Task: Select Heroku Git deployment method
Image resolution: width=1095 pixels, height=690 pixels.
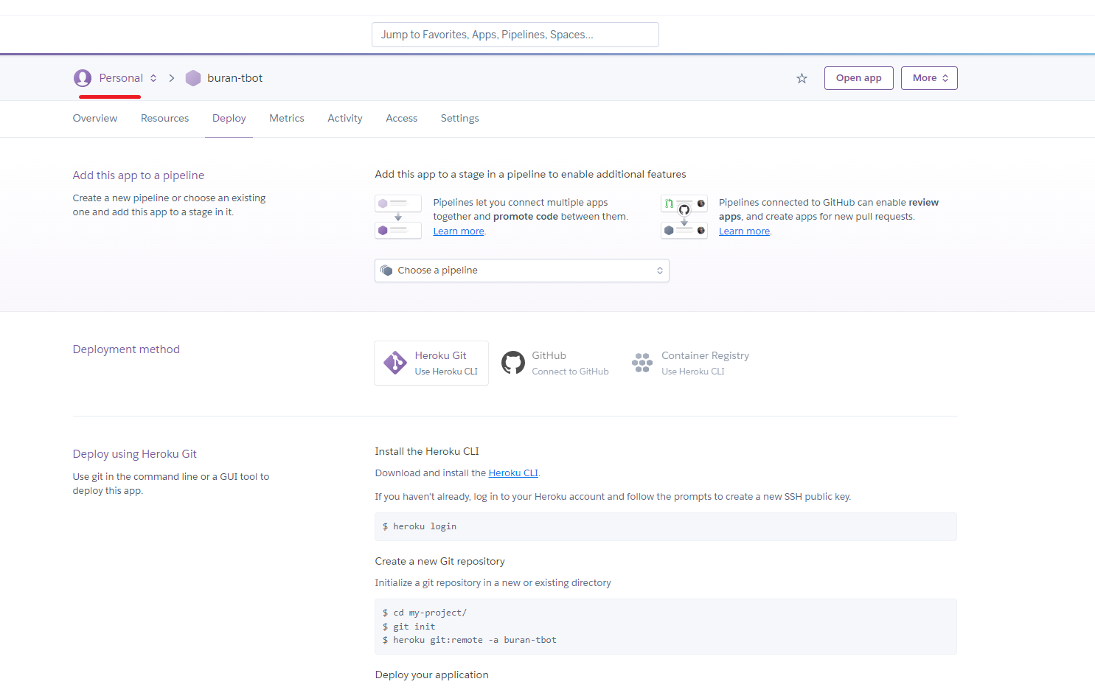Action: (431, 363)
